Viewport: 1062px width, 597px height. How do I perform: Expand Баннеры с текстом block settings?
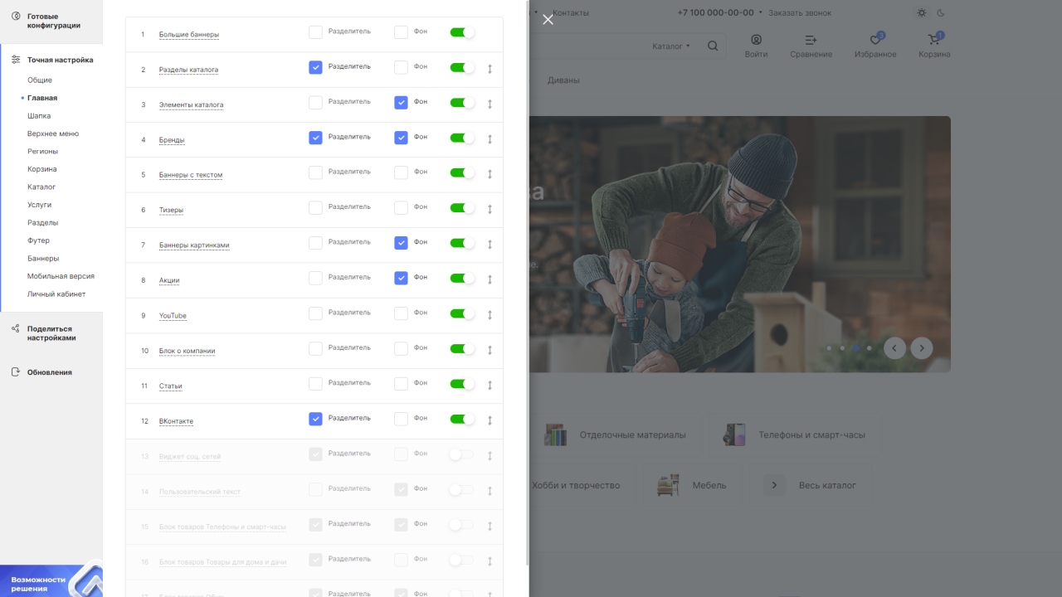click(191, 175)
